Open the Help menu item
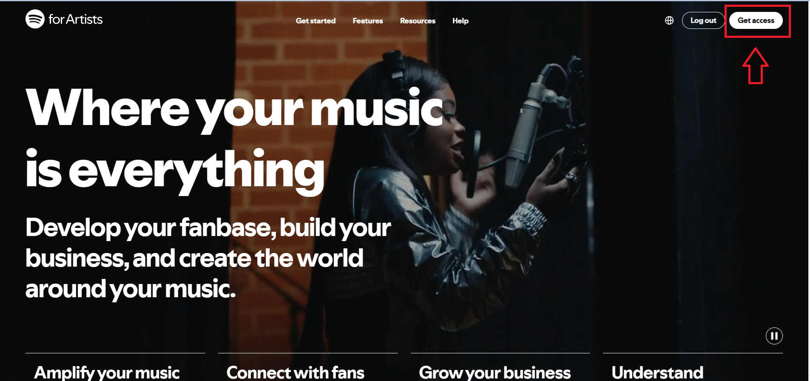Screen dimensions: 810x381 click(460, 21)
